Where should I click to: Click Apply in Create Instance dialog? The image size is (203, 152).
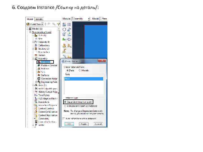[84, 124]
